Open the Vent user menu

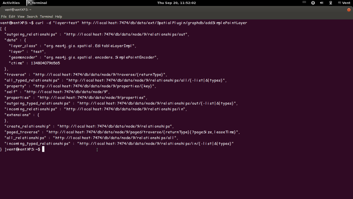point(346,3)
